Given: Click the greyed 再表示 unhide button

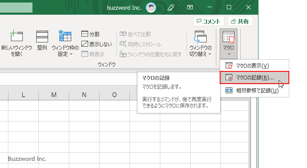Looking at the screenshot, I should (x=93, y=54).
